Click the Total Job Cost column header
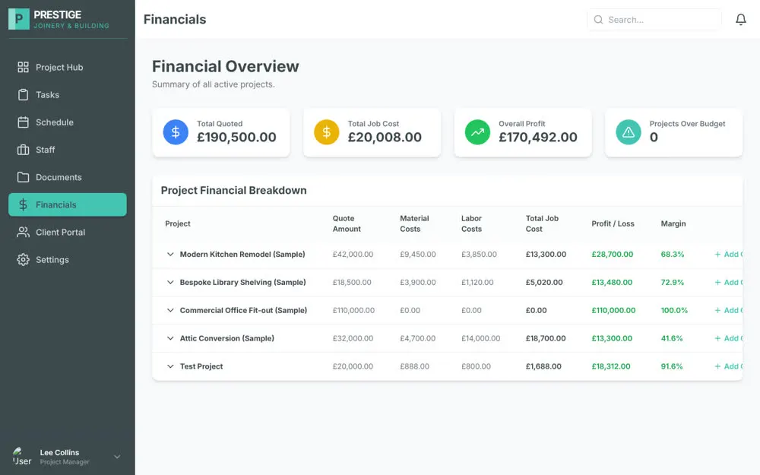Image resolution: width=760 pixels, height=475 pixels. coord(542,223)
